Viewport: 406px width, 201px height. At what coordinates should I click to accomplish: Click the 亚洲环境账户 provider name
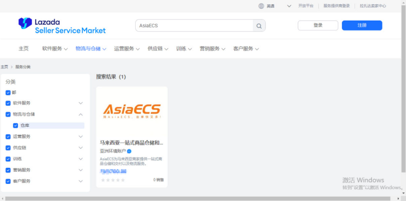[113, 151]
